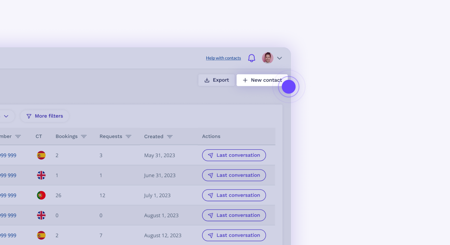Open Last conversation for the July 1 contact

(x=234, y=195)
